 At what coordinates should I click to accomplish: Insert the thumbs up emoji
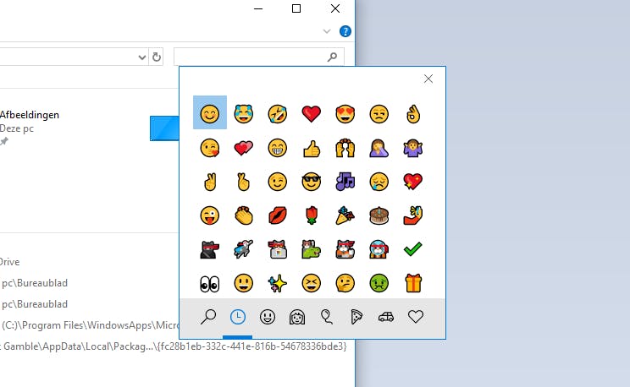coord(312,148)
